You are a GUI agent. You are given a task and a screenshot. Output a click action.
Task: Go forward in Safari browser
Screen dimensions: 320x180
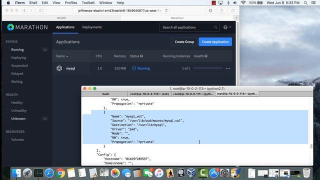point(31,10)
